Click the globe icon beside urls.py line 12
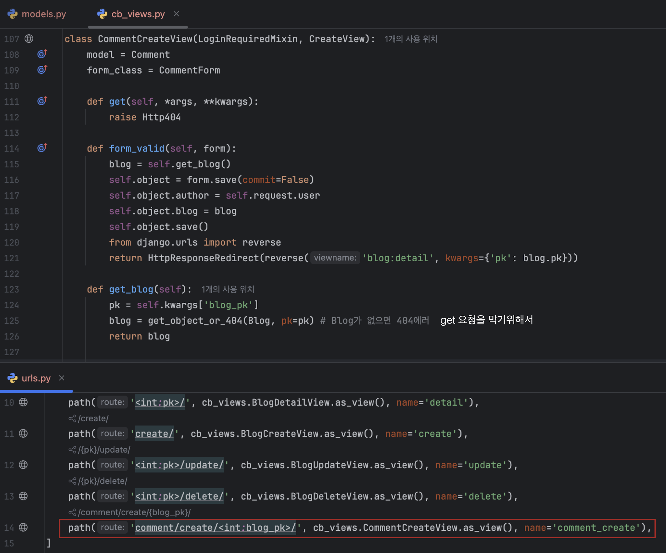 point(23,465)
